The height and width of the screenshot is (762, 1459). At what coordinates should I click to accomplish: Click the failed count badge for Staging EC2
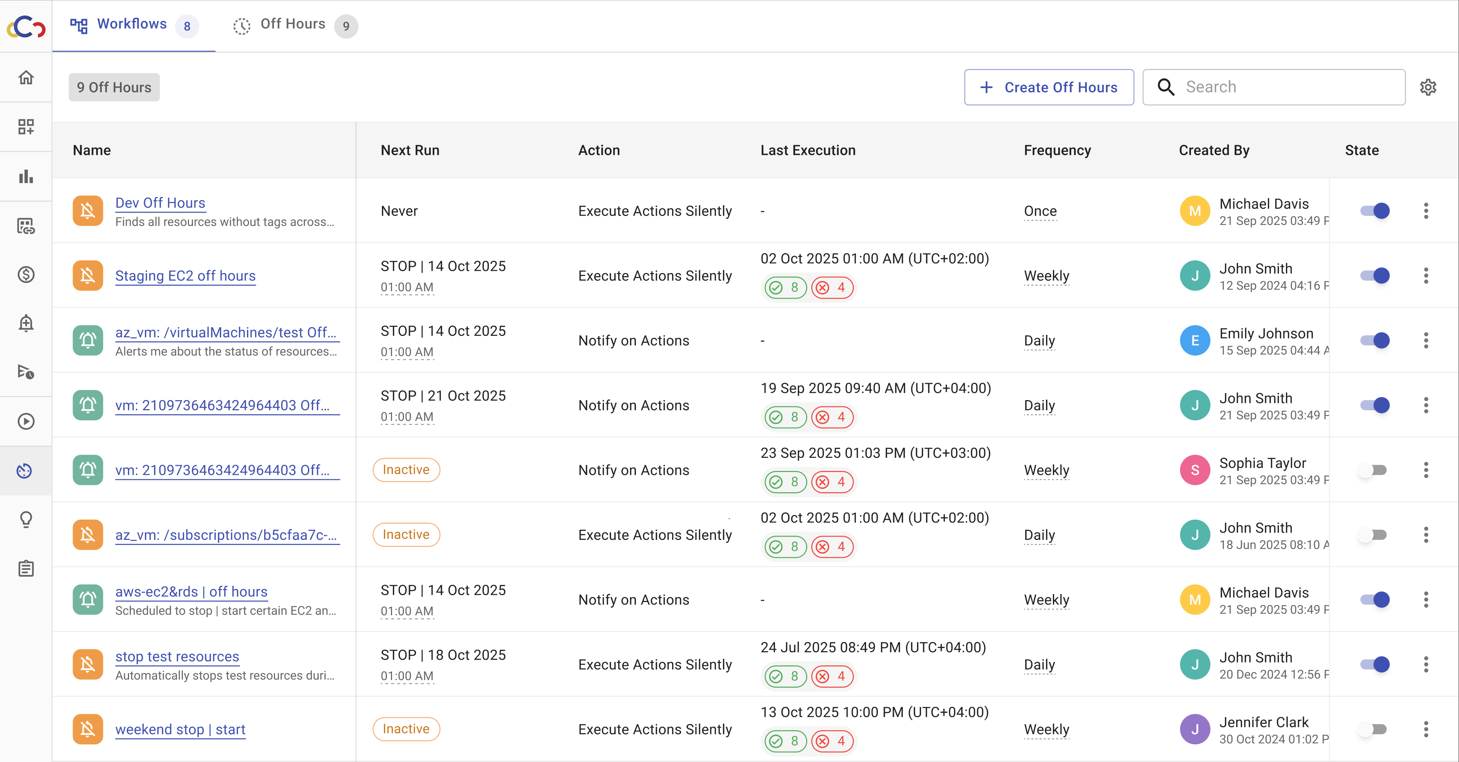[831, 287]
